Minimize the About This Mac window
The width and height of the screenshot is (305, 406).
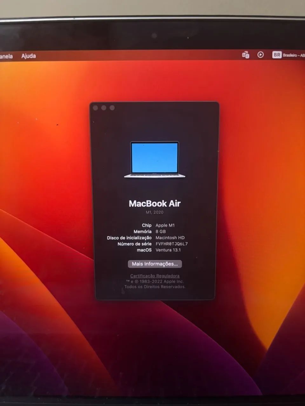tap(104, 108)
